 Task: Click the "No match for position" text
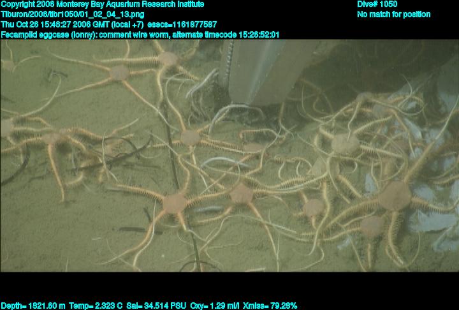[x=394, y=15]
